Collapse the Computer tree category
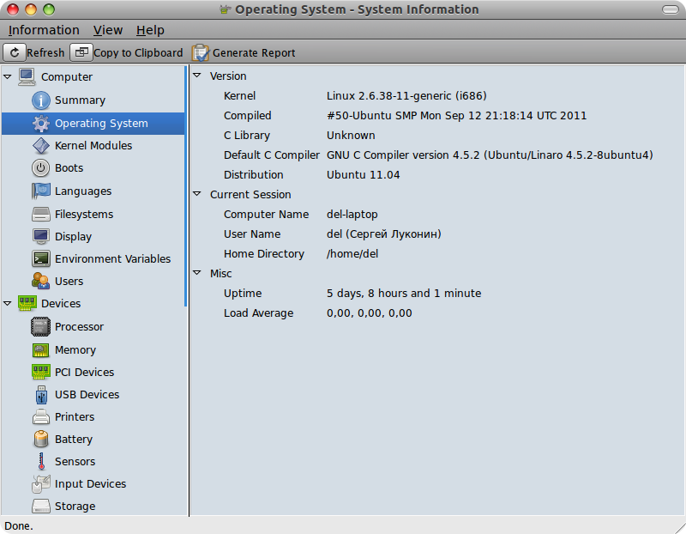Image resolution: width=686 pixels, height=534 pixels. 8,76
